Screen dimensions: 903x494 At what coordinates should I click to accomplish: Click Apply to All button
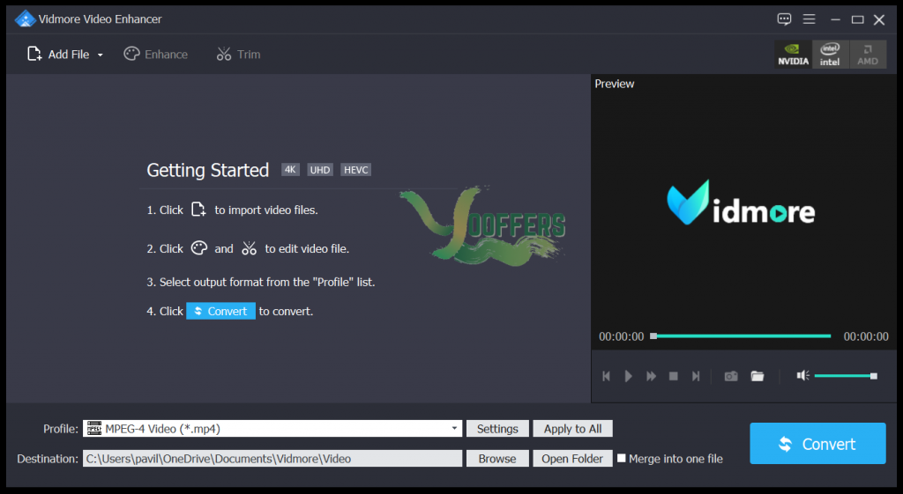point(572,429)
